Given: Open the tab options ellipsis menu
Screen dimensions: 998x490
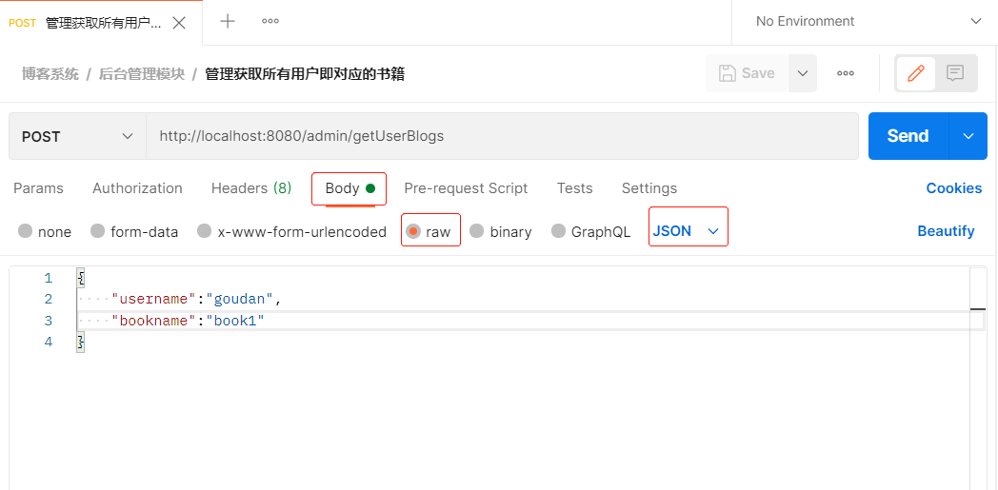Looking at the screenshot, I should 270,21.
